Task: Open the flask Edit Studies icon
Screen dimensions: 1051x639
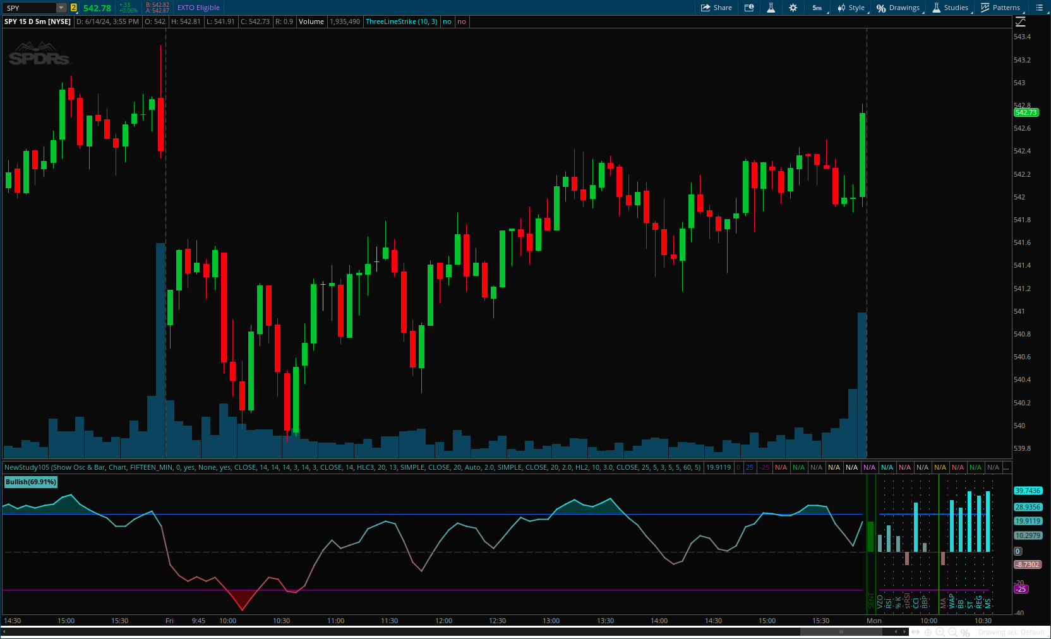Action: click(x=771, y=8)
